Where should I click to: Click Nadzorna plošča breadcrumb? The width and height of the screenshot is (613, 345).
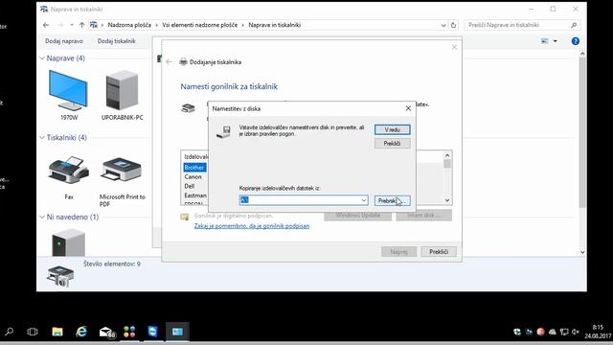pyautogui.click(x=129, y=25)
